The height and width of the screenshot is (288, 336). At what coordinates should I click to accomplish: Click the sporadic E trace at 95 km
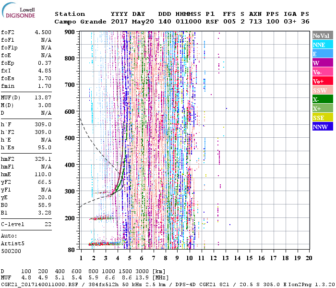(105, 244)
